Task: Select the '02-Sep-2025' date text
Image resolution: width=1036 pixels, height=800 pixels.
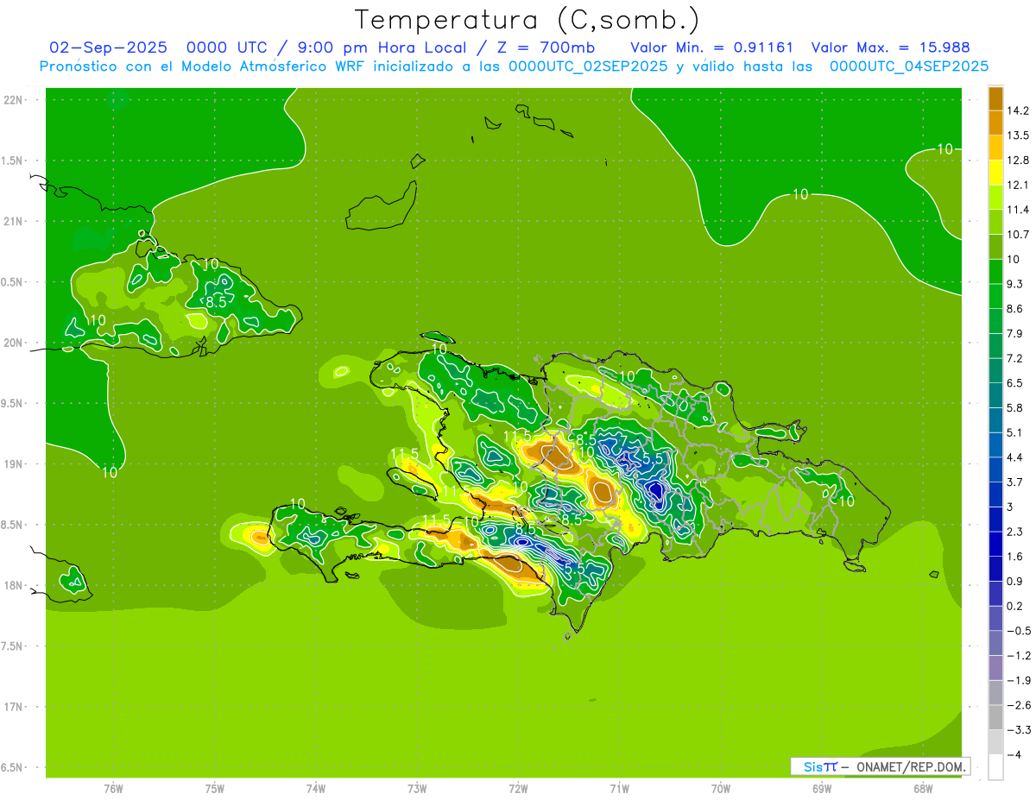Action: (109, 48)
